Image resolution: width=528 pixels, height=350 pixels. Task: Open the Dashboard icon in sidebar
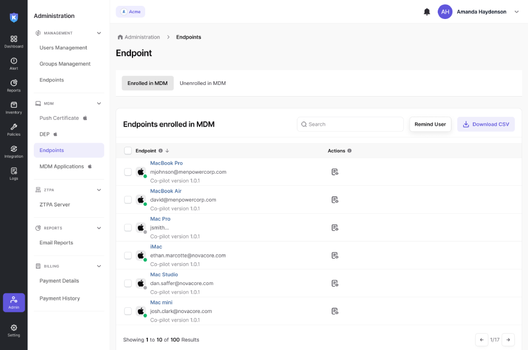pos(14,40)
